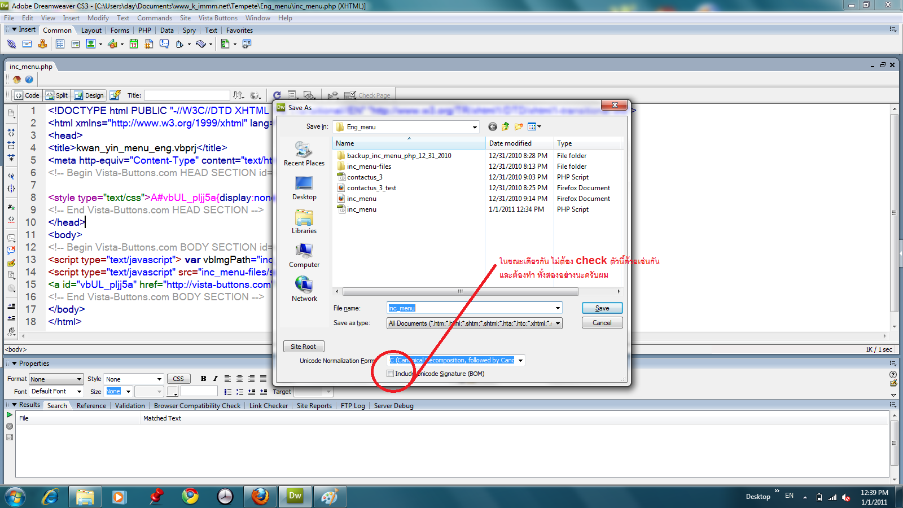Sort files by Date modified column
The height and width of the screenshot is (508, 903).
click(519, 143)
